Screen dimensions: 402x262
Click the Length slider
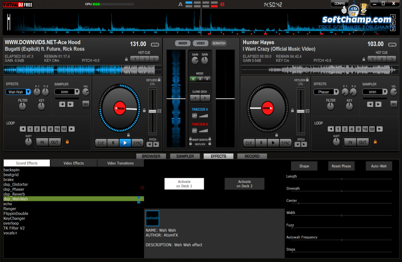(342, 179)
